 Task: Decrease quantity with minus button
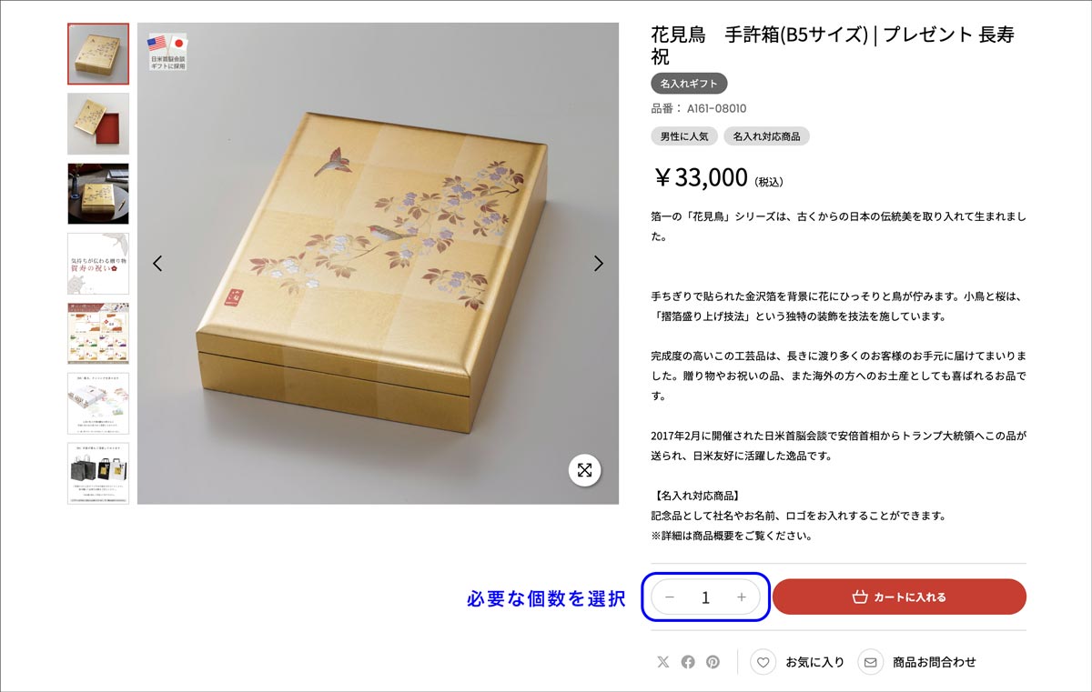click(x=670, y=597)
